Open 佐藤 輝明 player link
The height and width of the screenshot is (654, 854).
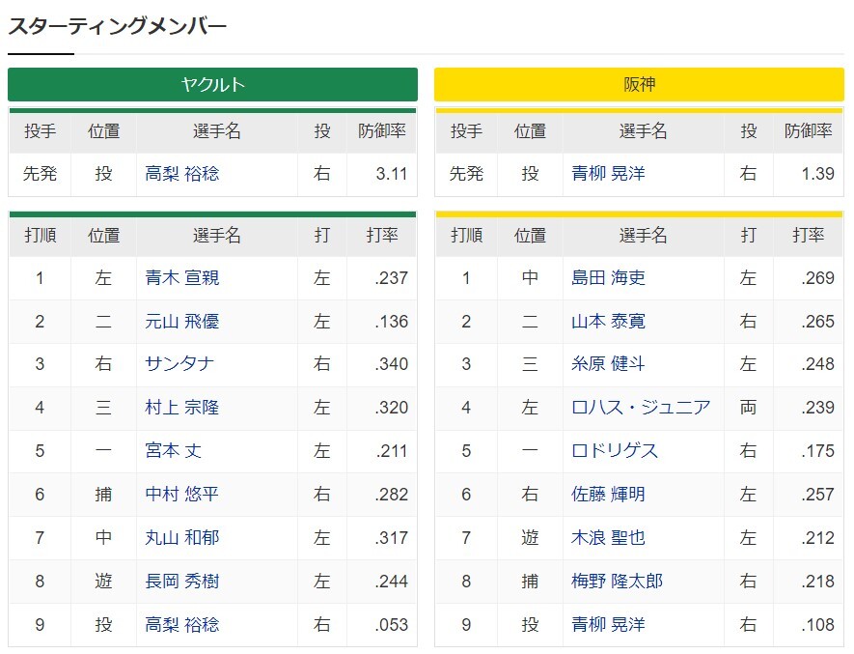point(608,495)
